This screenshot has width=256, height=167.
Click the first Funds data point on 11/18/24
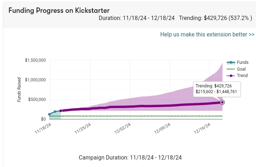point(49,115)
